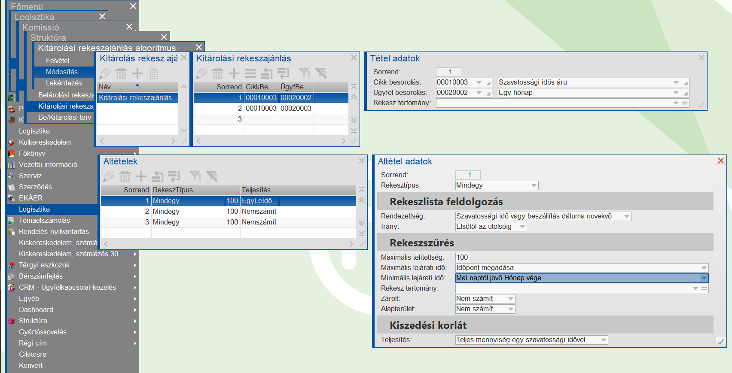The width and height of the screenshot is (732, 373).
Task: Click the funnel filter icon in Altételek toolbar
Action: point(195,176)
